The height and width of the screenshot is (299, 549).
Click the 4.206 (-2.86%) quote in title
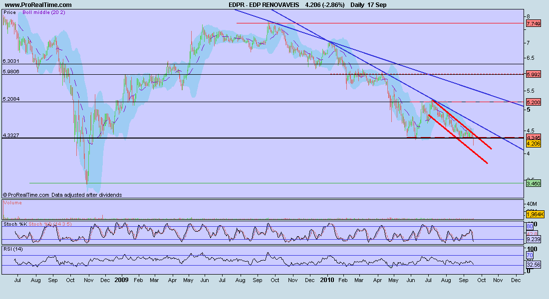coord(324,5)
